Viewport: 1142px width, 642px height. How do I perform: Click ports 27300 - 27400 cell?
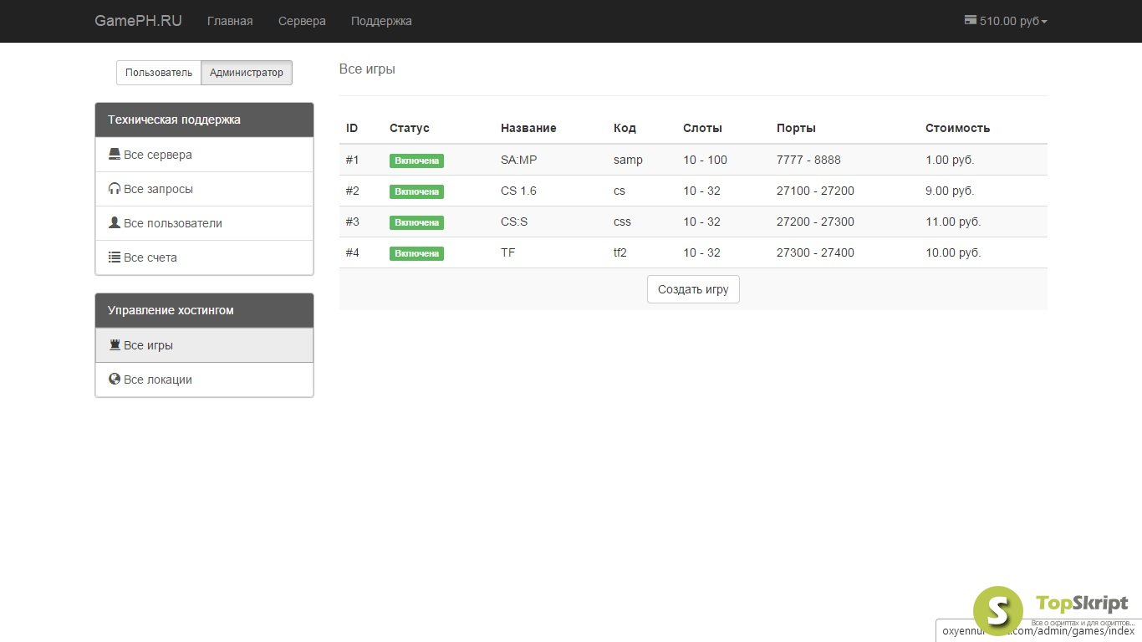[x=815, y=252]
